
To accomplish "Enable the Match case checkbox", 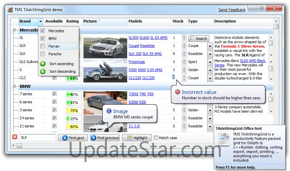I will coord(156,138).
